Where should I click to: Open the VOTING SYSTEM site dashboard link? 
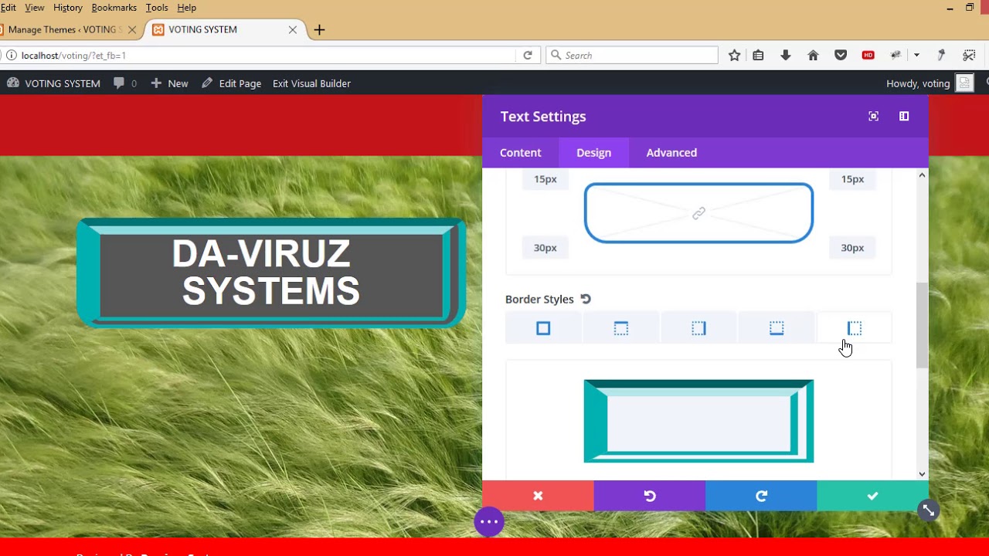[53, 83]
